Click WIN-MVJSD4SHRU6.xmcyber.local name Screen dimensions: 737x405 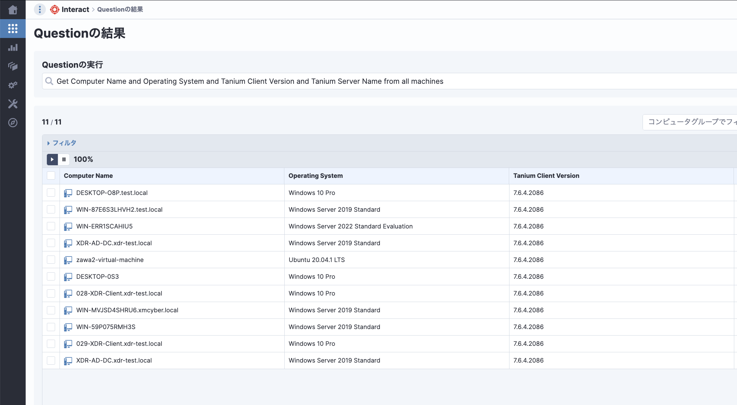(127, 310)
